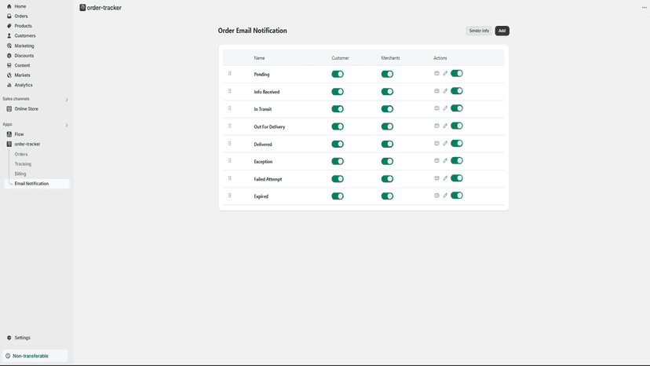This screenshot has width=650, height=366.
Task: Open Marketing in the sidebar
Action: tap(24, 46)
